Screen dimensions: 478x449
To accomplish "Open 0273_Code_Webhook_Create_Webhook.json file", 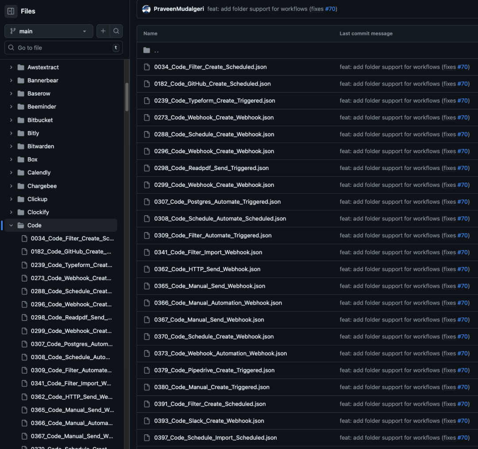I will (214, 117).
